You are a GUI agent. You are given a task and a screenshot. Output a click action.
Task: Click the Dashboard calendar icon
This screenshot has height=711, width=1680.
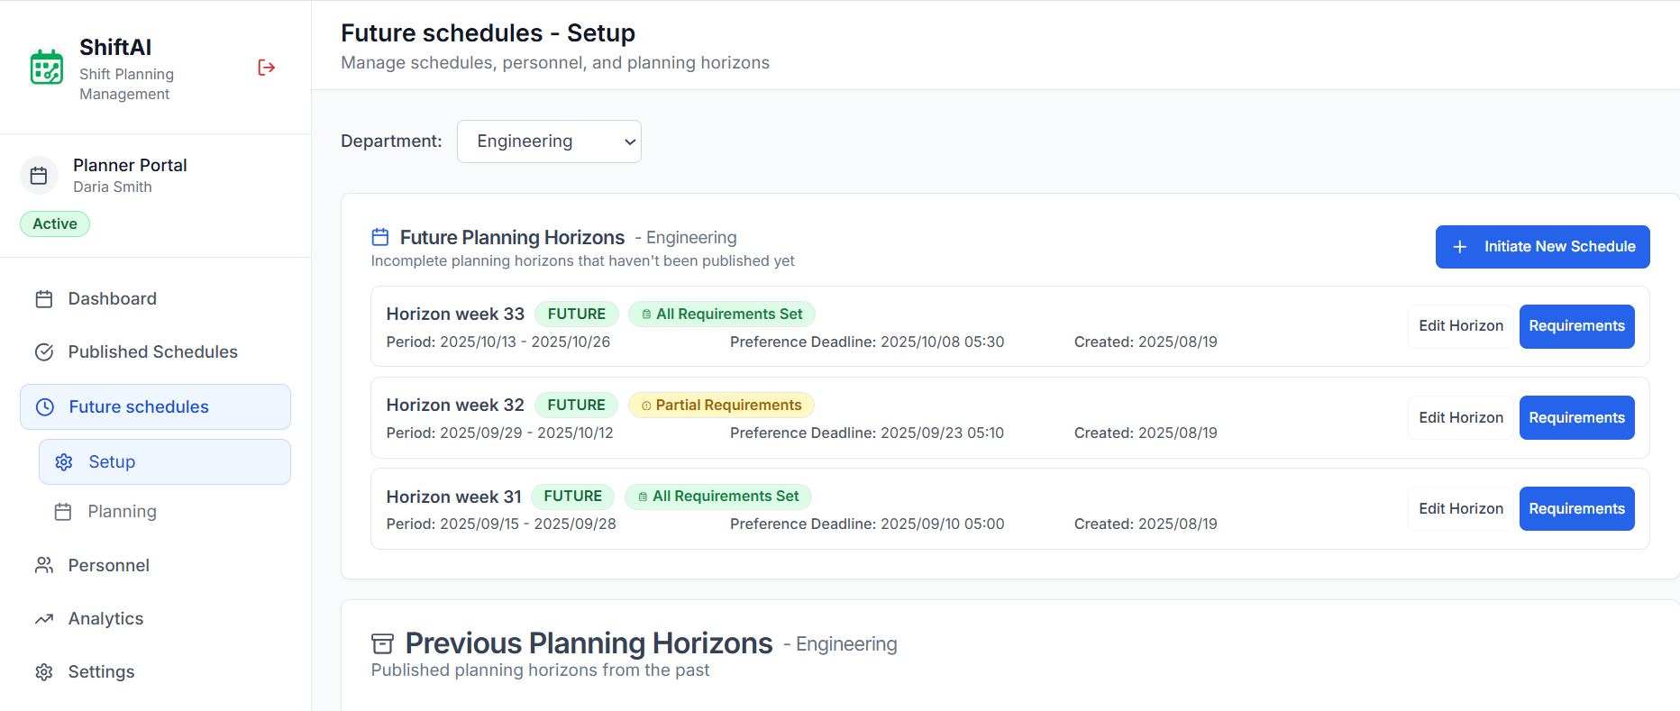pyautogui.click(x=44, y=299)
